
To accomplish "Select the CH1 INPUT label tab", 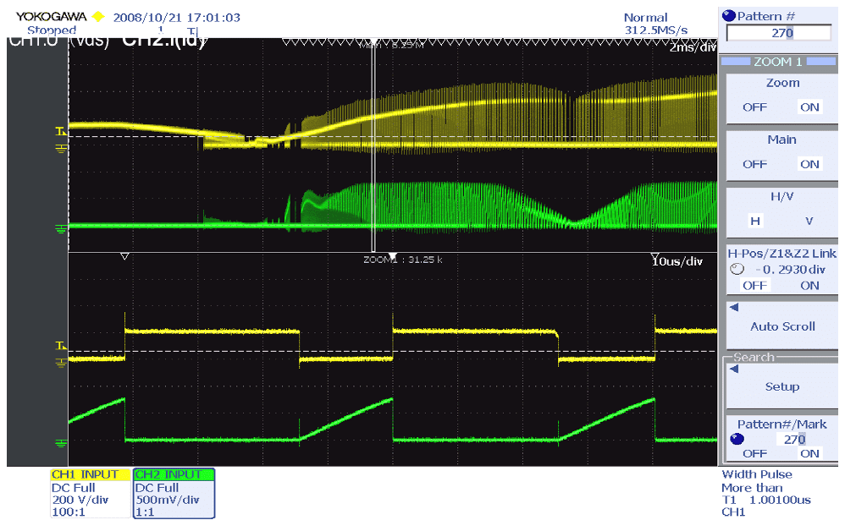I will [90, 474].
